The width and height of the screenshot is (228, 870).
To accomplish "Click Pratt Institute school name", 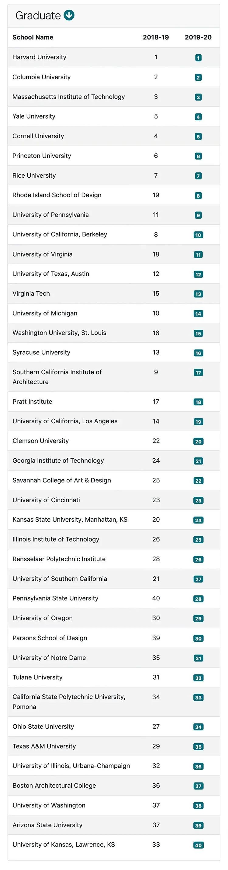I will [x=32, y=402].
